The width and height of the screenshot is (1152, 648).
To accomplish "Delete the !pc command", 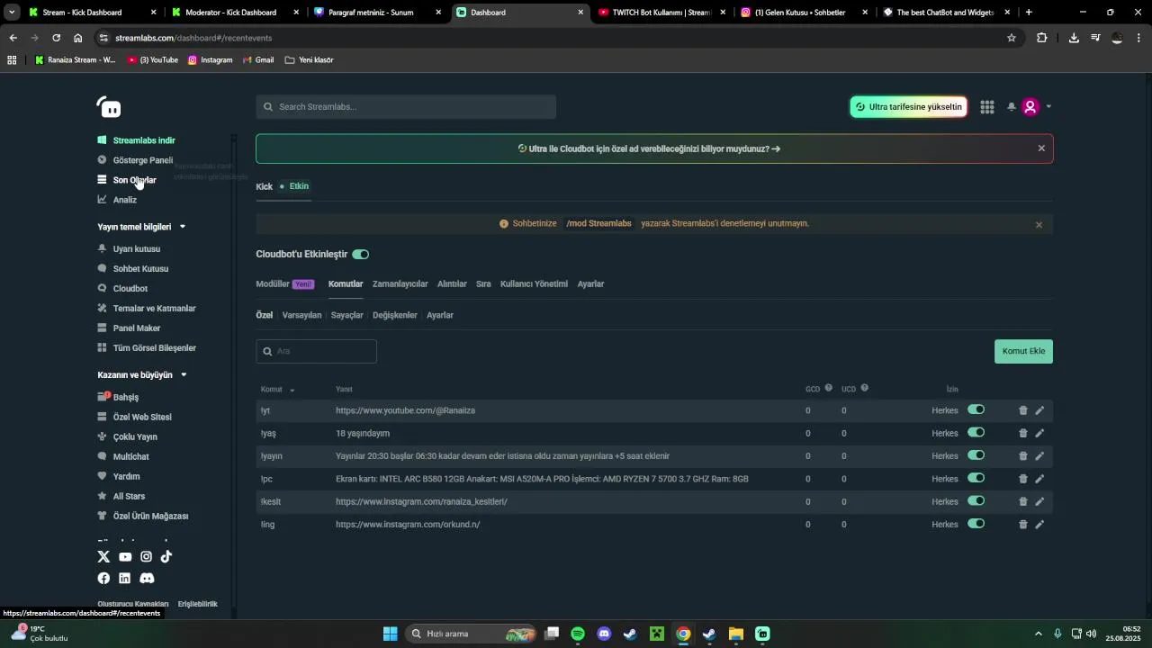I will [1022, 479].
